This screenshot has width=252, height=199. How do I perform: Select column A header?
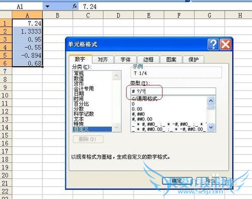tap(27, 15)
